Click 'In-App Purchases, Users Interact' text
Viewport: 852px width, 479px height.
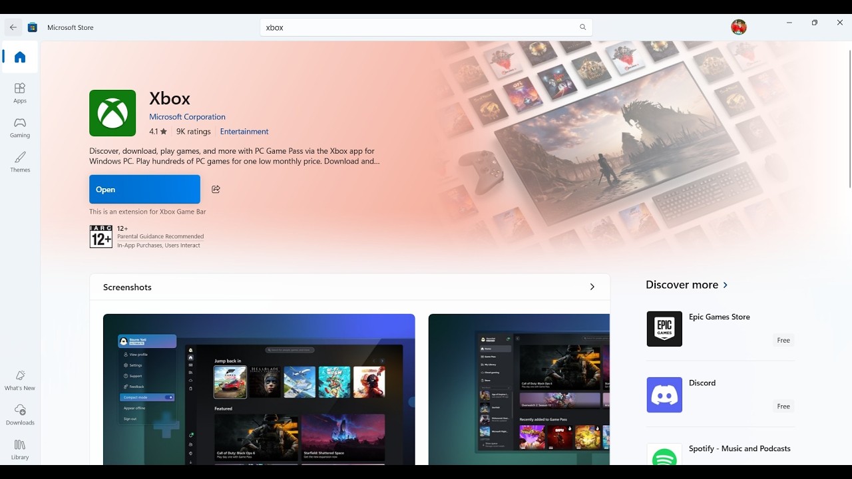(158, 245)
